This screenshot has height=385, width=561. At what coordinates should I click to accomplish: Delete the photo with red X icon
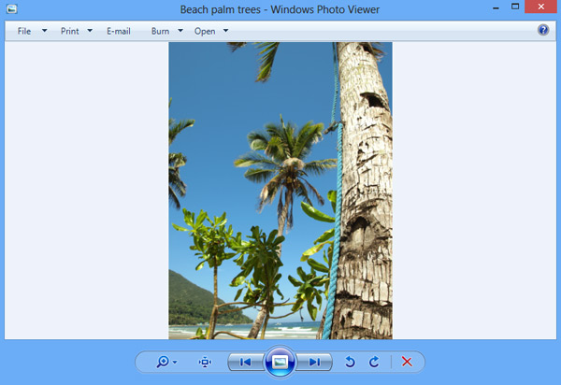[x=407, y=362]
